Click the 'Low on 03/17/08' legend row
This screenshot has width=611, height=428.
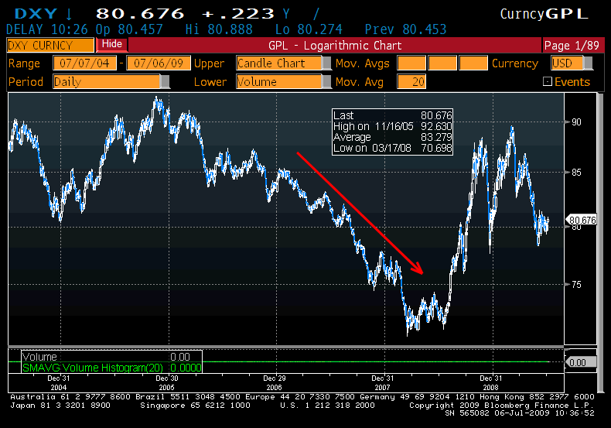[x=392, y=148]
